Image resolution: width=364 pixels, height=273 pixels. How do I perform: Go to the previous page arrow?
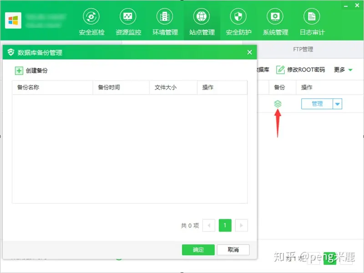209,225
